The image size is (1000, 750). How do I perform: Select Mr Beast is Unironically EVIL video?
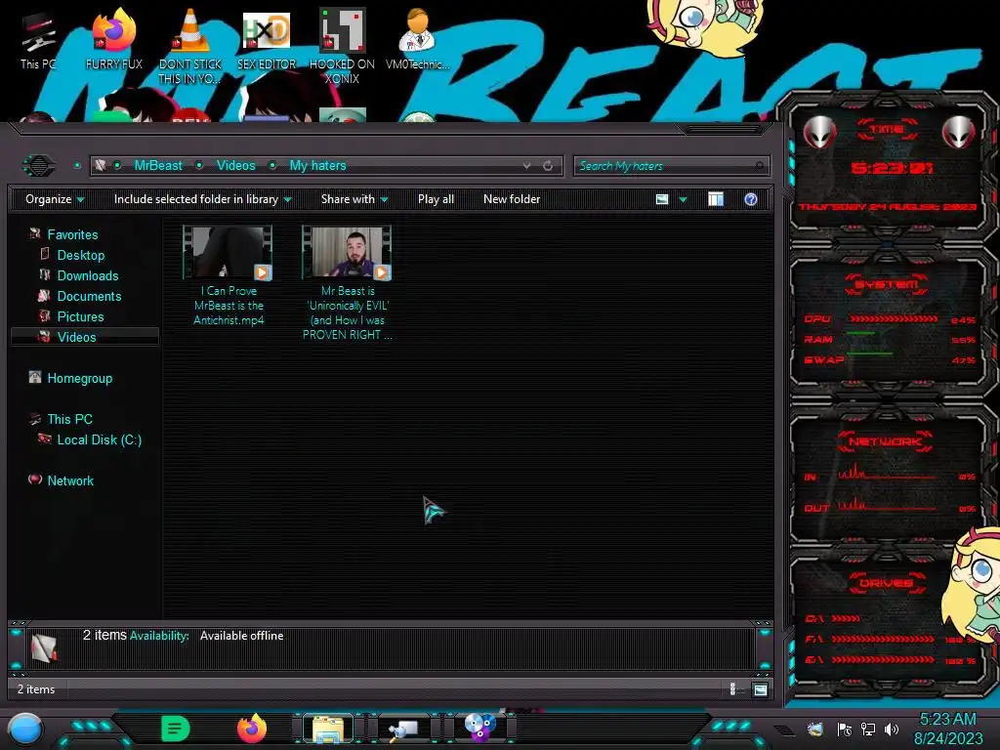pyautogui.click(x=348, y=283)
